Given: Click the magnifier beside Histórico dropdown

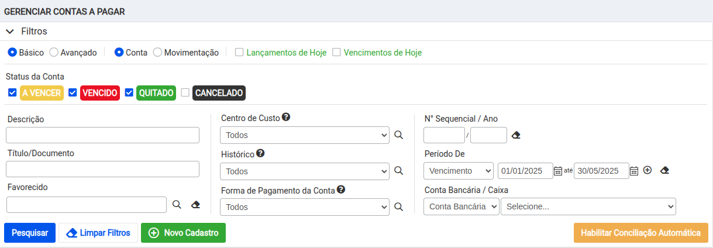Looking at the screenshot, I should pos(398,171).
